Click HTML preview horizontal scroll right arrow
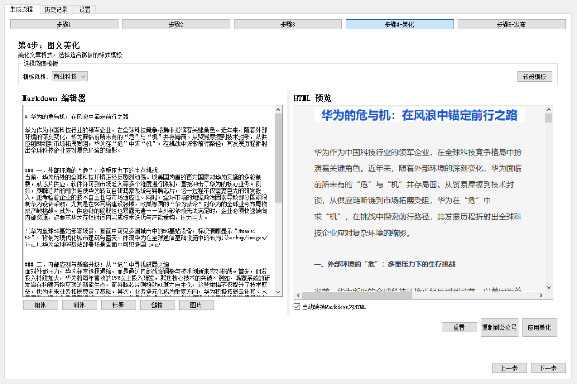 (541, 295)
